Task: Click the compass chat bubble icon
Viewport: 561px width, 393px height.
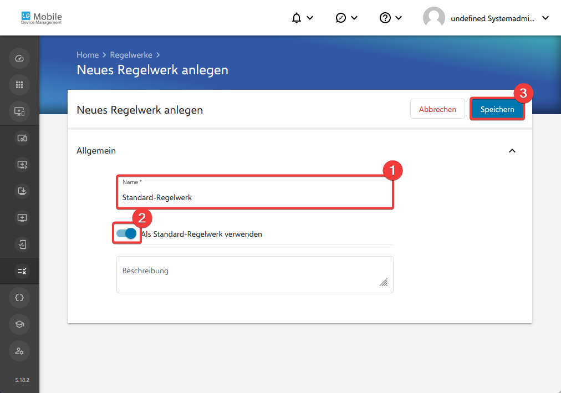Action: coord(340,18)
